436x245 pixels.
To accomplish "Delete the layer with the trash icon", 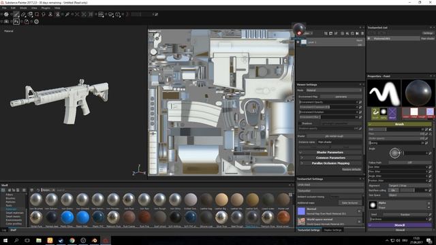I will 362,33.
